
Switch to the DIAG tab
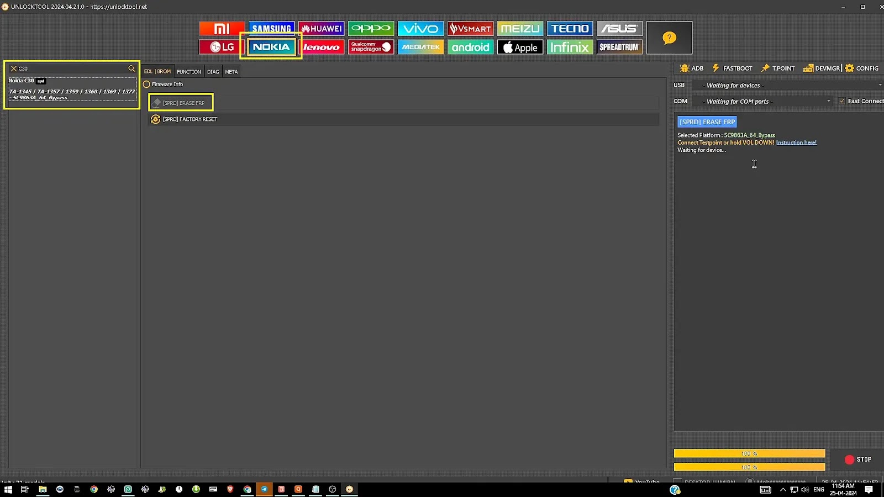(x=213, y=72)
